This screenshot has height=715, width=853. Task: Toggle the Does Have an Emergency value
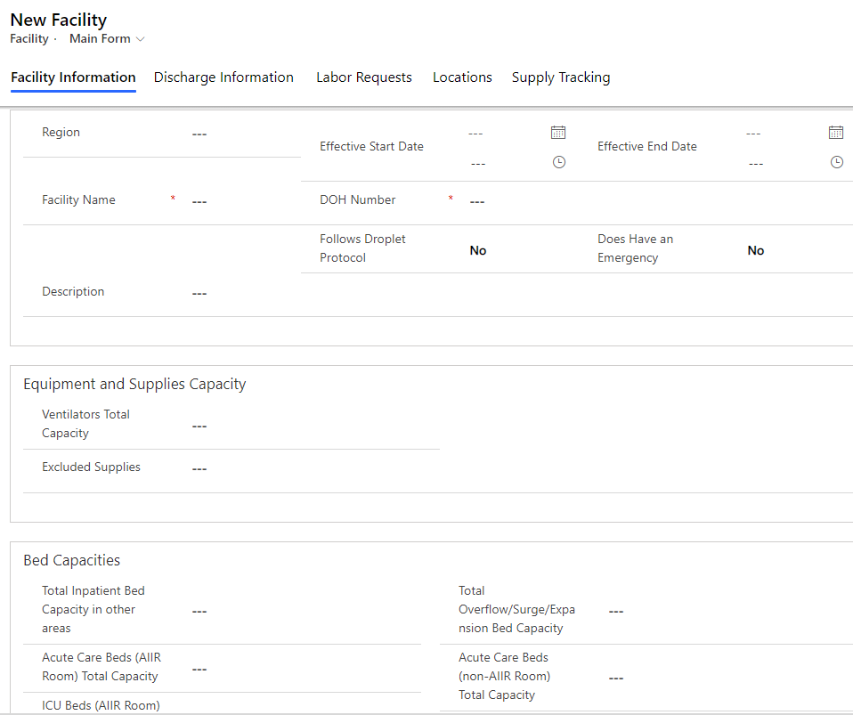756,250
